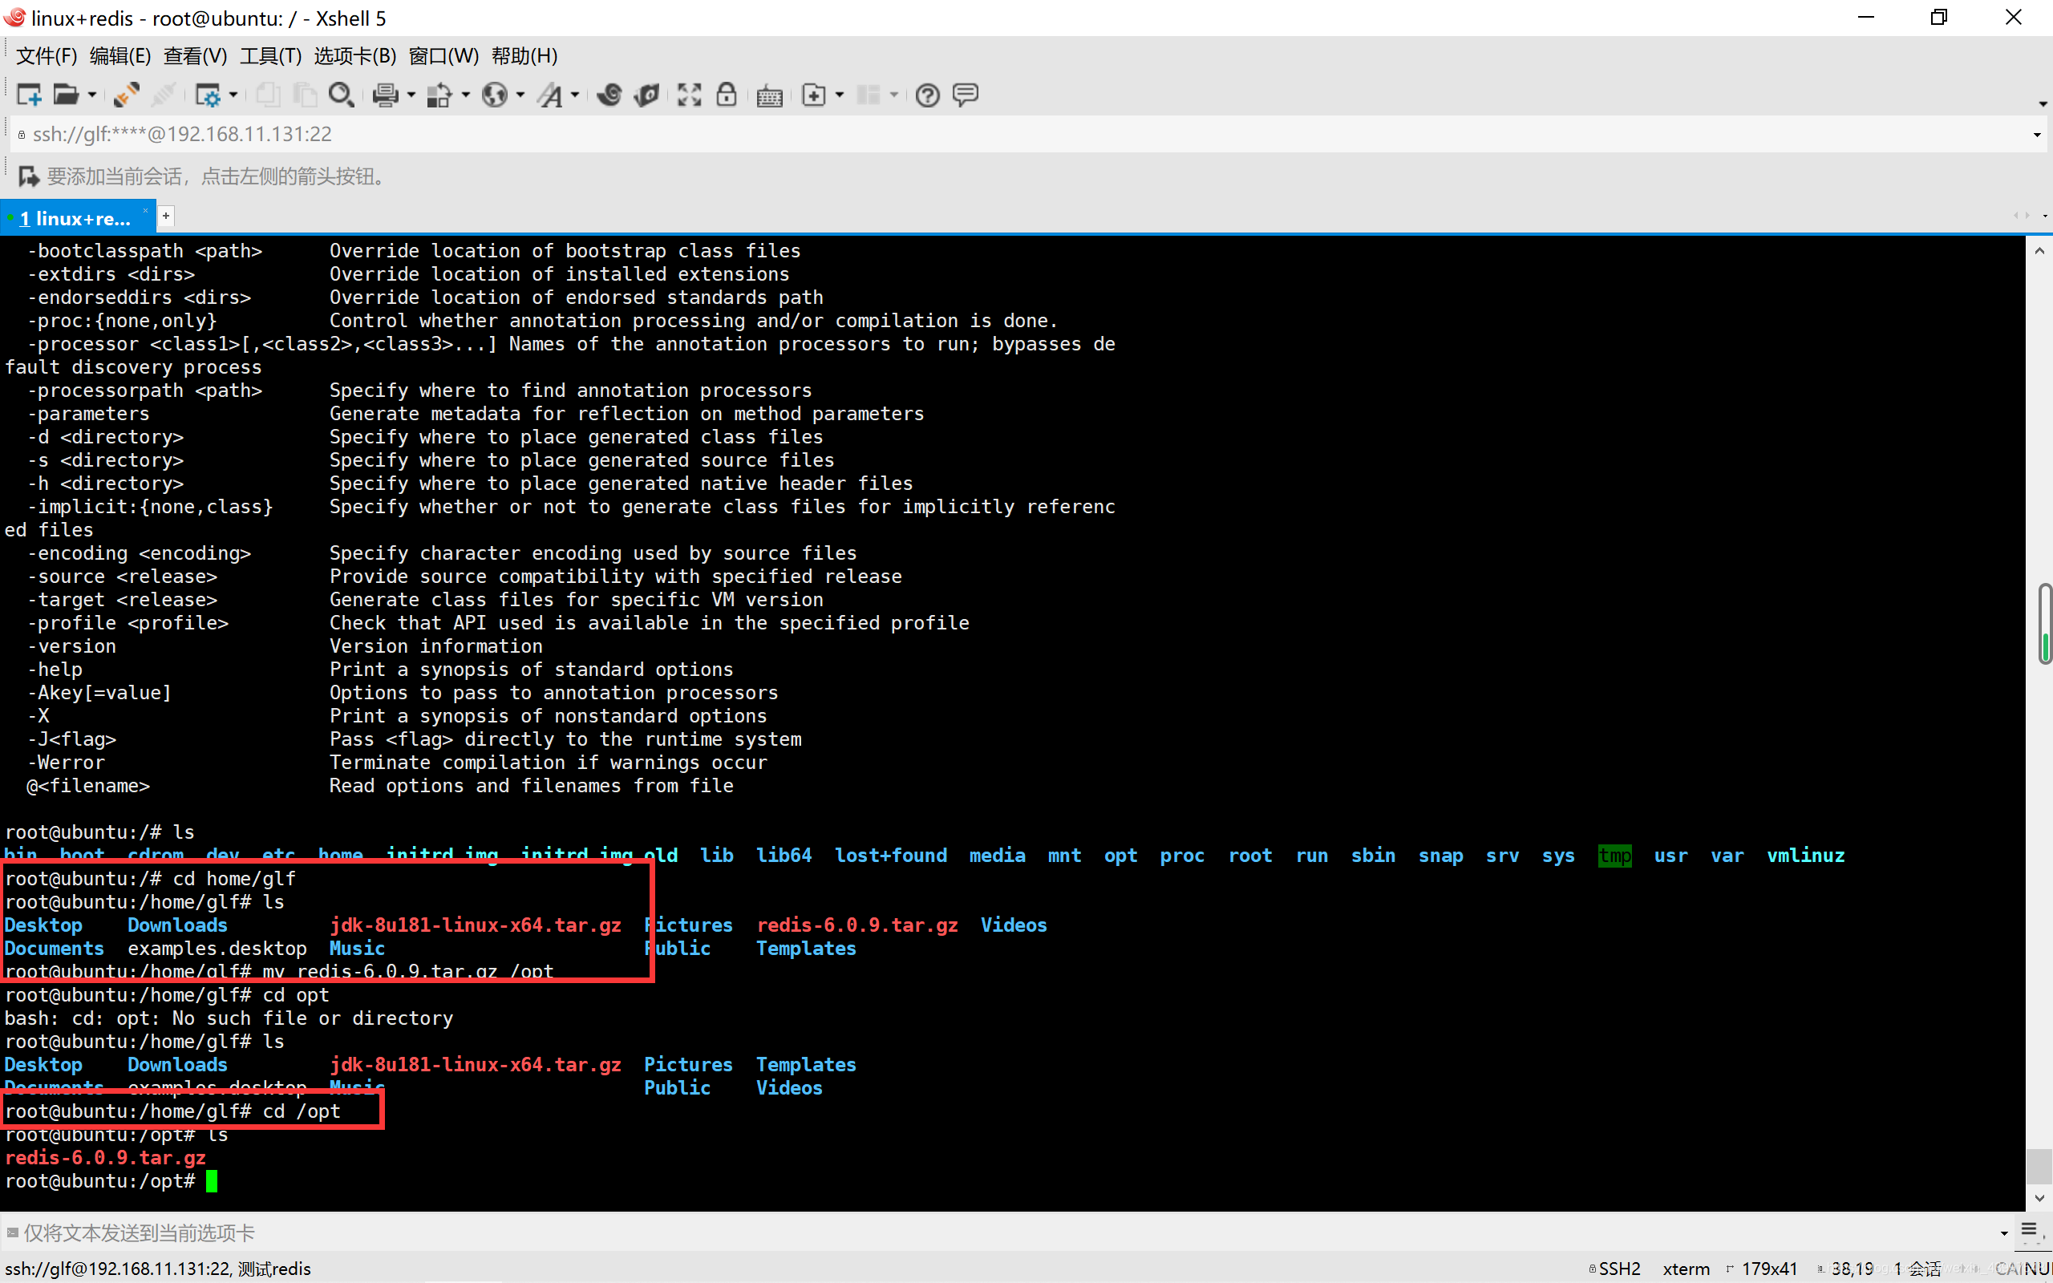The image size is (2053, 1283).
Task: Click 'lost+found' in the root listing
Action: (x=891, y=856)
